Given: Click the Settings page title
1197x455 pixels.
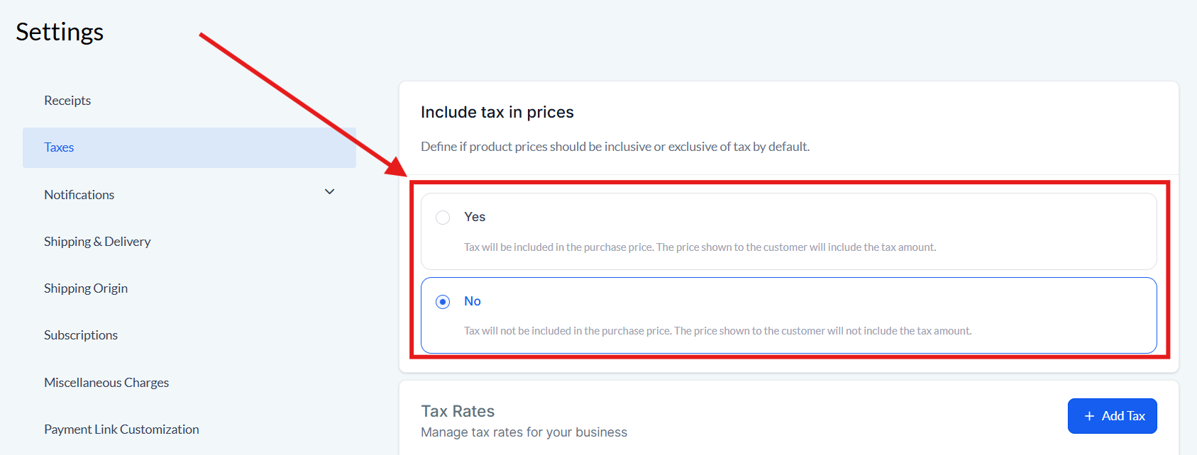Looking at the screenshot, I should [x=60, y=32].
